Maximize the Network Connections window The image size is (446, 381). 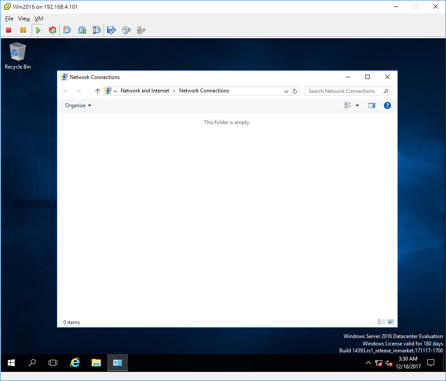pyautogui.click(x=367, y=77)
